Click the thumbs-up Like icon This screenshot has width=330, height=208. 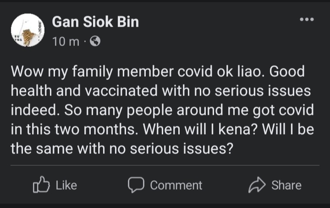click(41, 185)
